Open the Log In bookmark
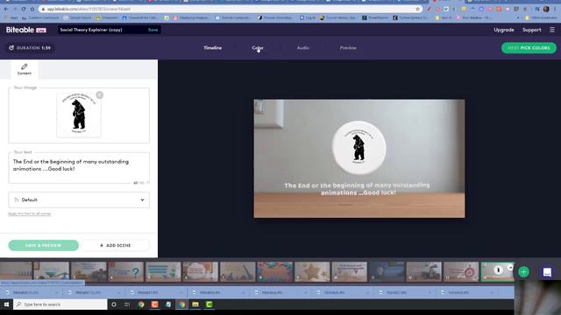This screenshot has width=561, height=315. 308,17
